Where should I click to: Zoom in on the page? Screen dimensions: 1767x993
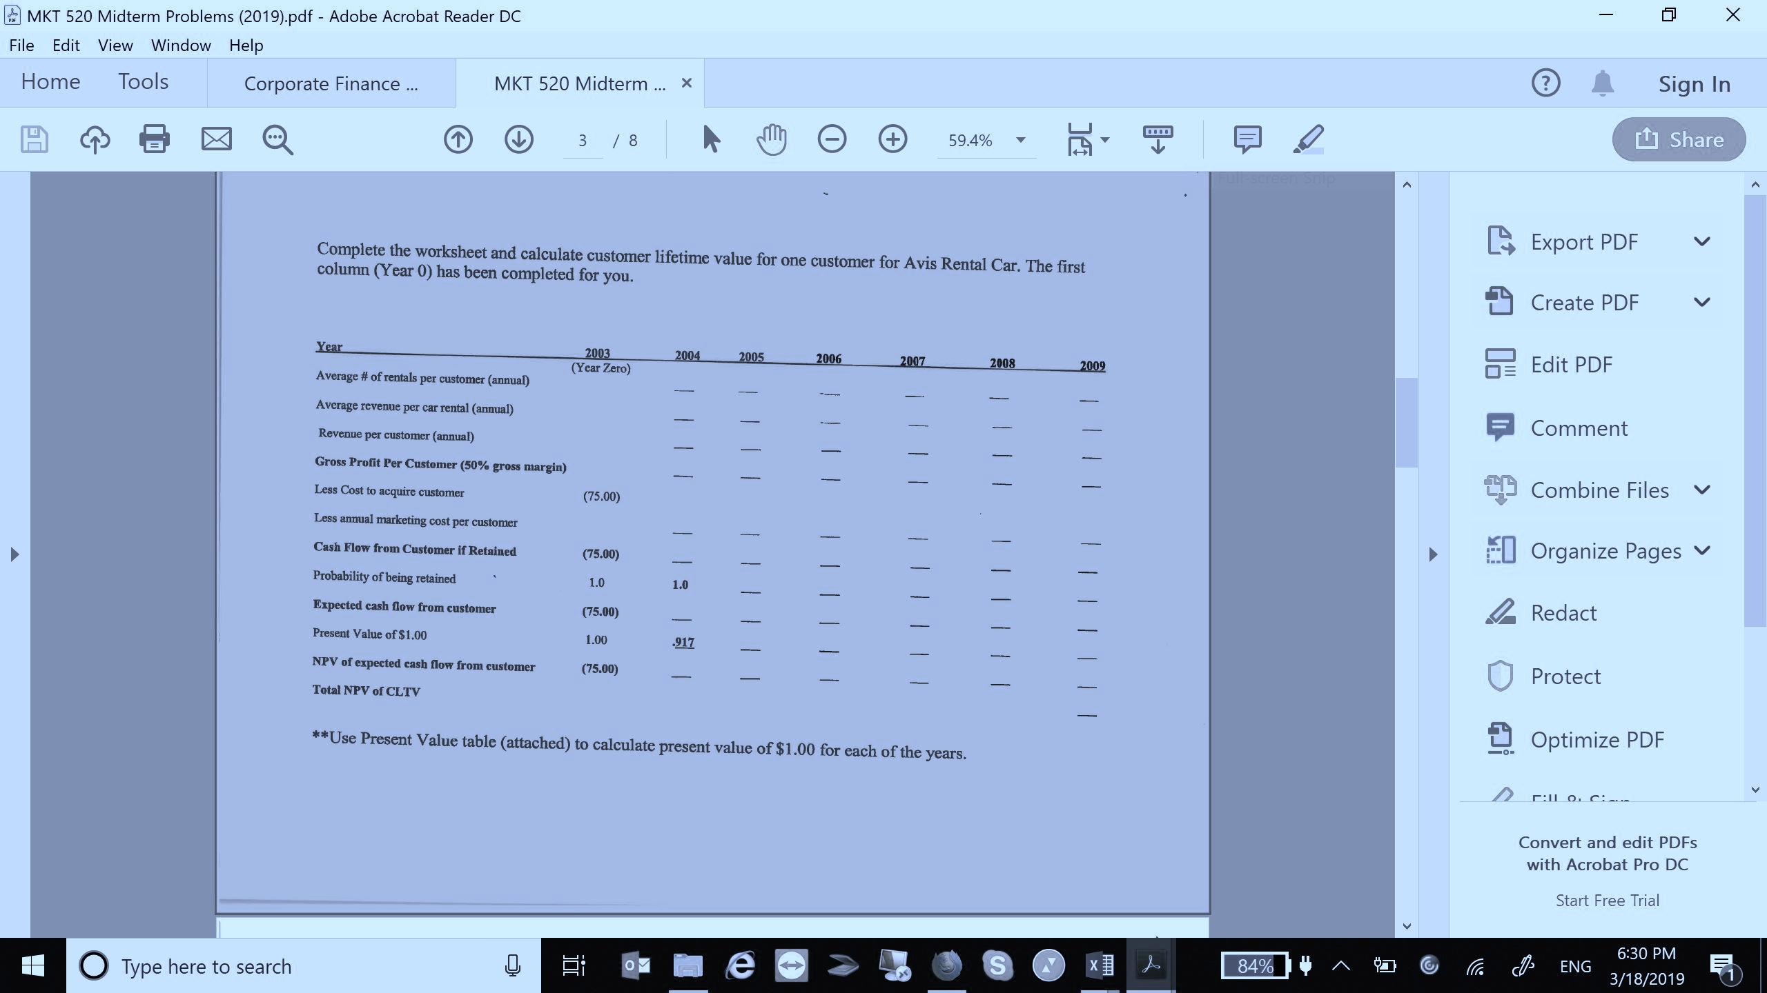[x=892, y=139]
